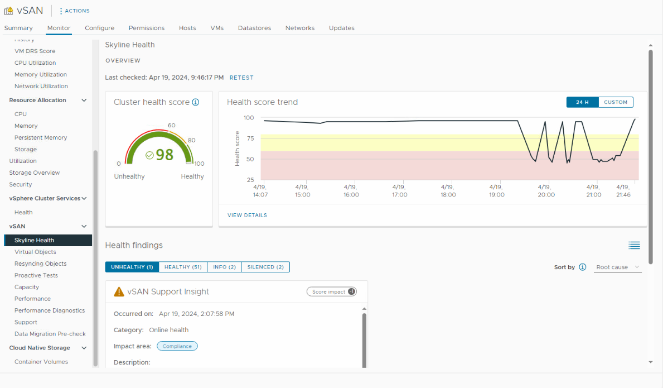
Task: Open CPU Utilization in sidebar
Action: [x=35, y=63]
